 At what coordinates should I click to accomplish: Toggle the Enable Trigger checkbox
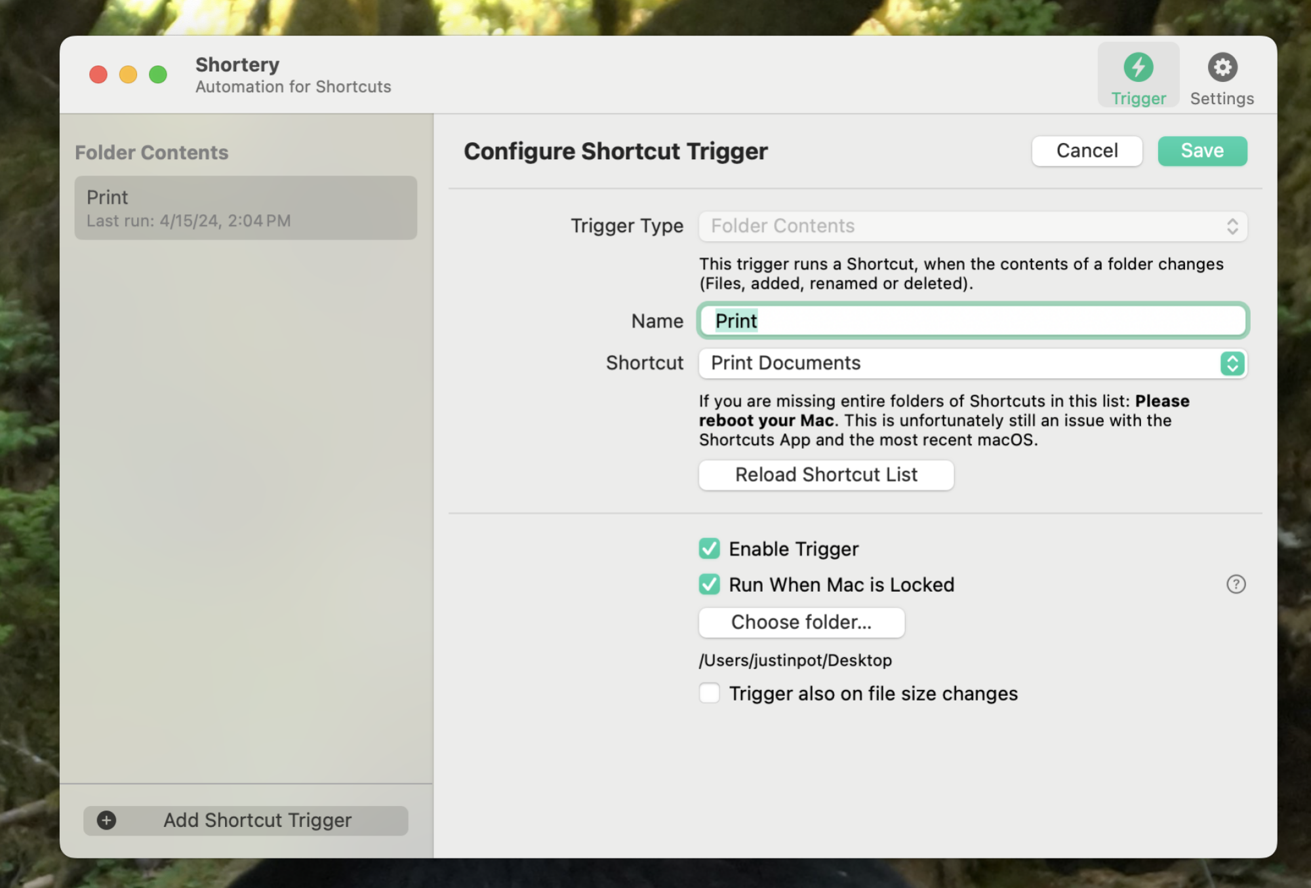tap(710, 548)
